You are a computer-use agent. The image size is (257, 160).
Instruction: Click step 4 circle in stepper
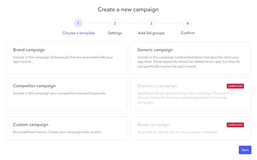(x=188, y=23)
